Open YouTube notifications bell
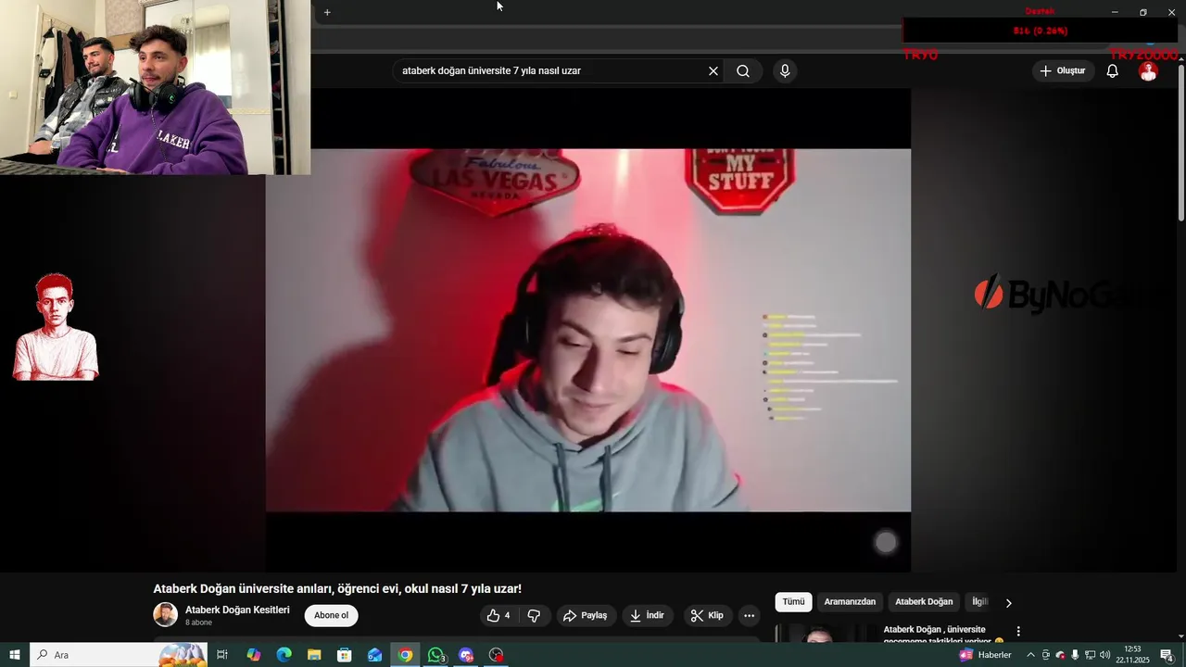 click(1113, 71)
